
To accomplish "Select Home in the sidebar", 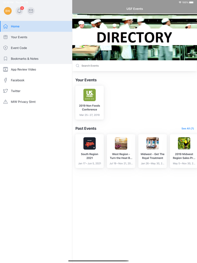I will [36, 26].
